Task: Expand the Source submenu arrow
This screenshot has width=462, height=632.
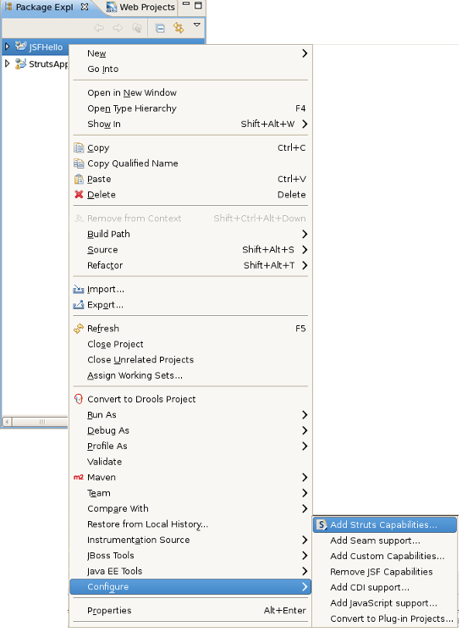Action: (x=305, y=249)
